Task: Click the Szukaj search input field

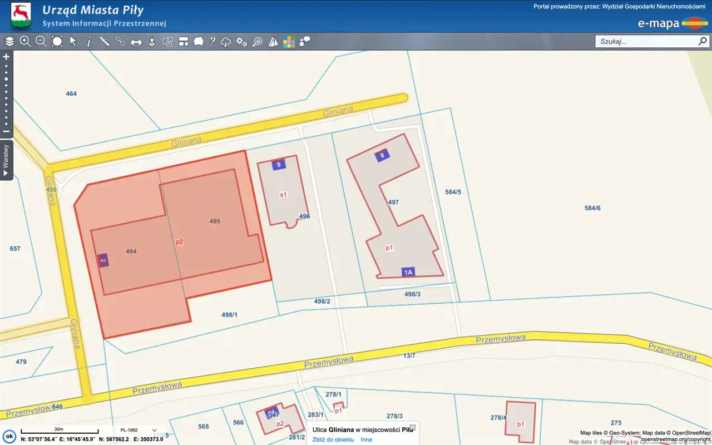Action: pyautogui.click(x=645, y=42)
